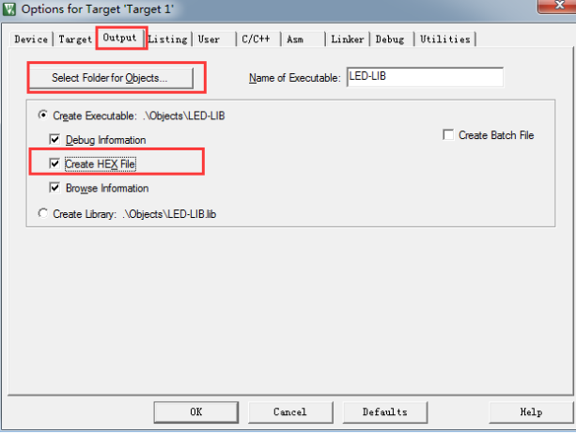Switch to the C/C++ tab

coord(258,39)
